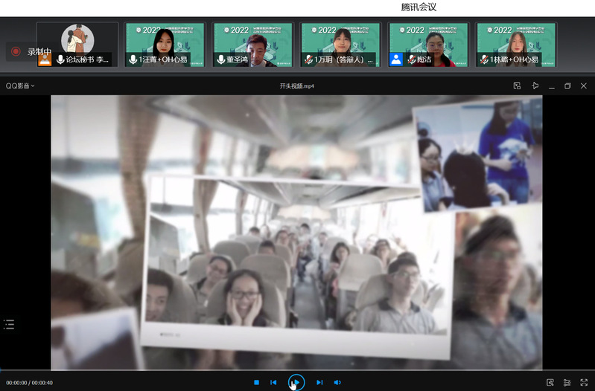Click microphone icon on 1汪青 tile
Viewport: 595px width, 391px height.
(133, 59)
